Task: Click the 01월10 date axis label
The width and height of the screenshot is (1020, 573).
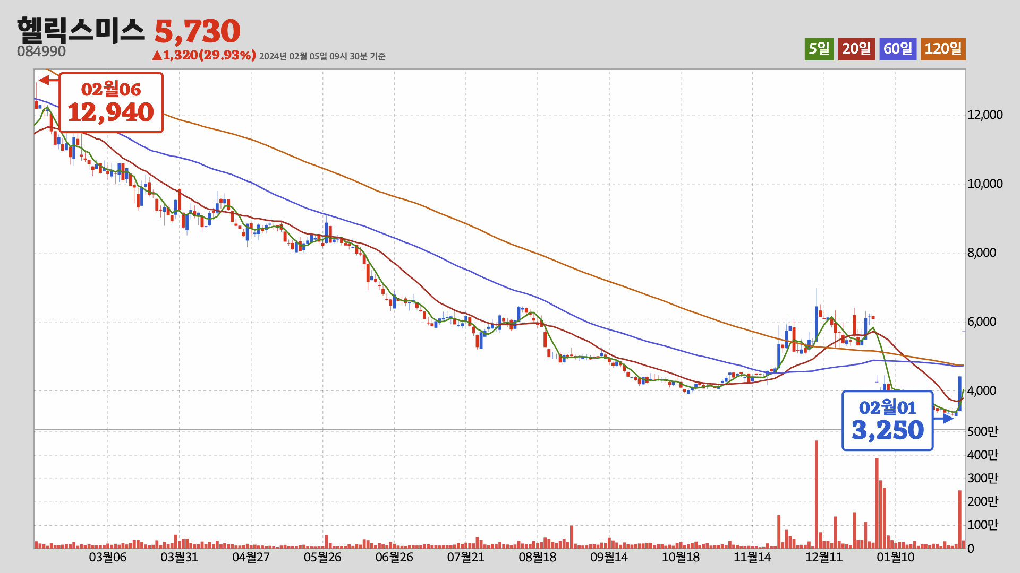Action: point(896,557)
